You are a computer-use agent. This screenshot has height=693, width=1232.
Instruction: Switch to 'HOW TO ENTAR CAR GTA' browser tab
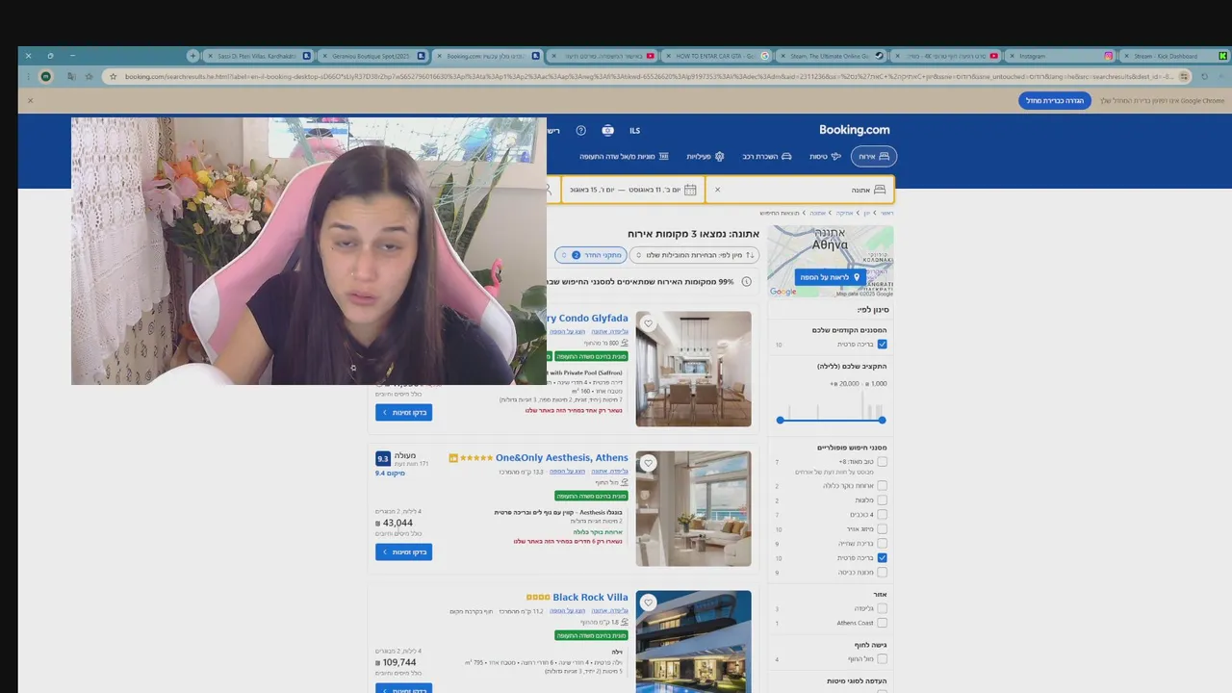tap(717, 56)
